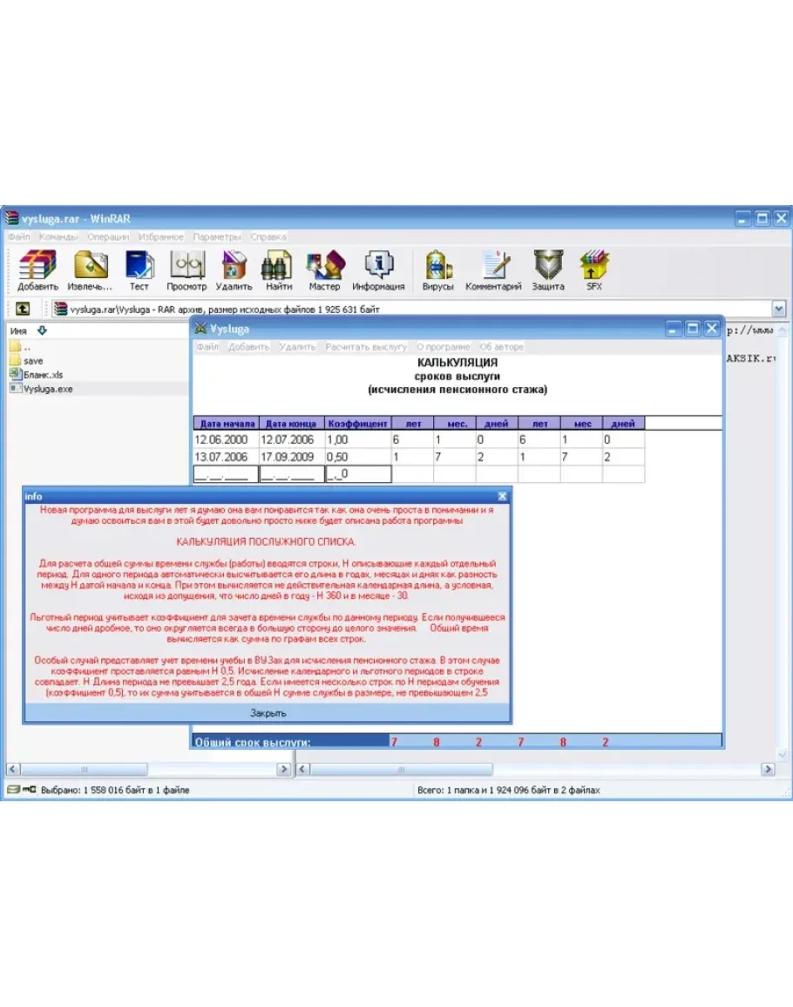Create SFX archive via SFX icon

click(593, 266)
